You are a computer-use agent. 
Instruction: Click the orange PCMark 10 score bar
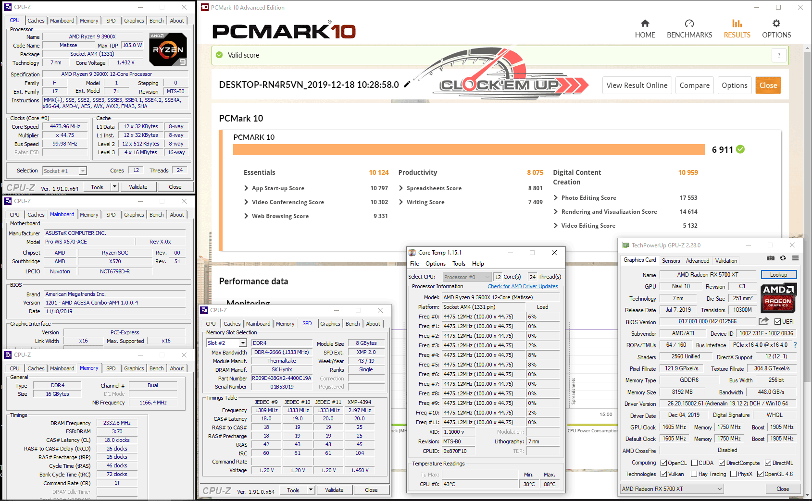coord(469,149)
